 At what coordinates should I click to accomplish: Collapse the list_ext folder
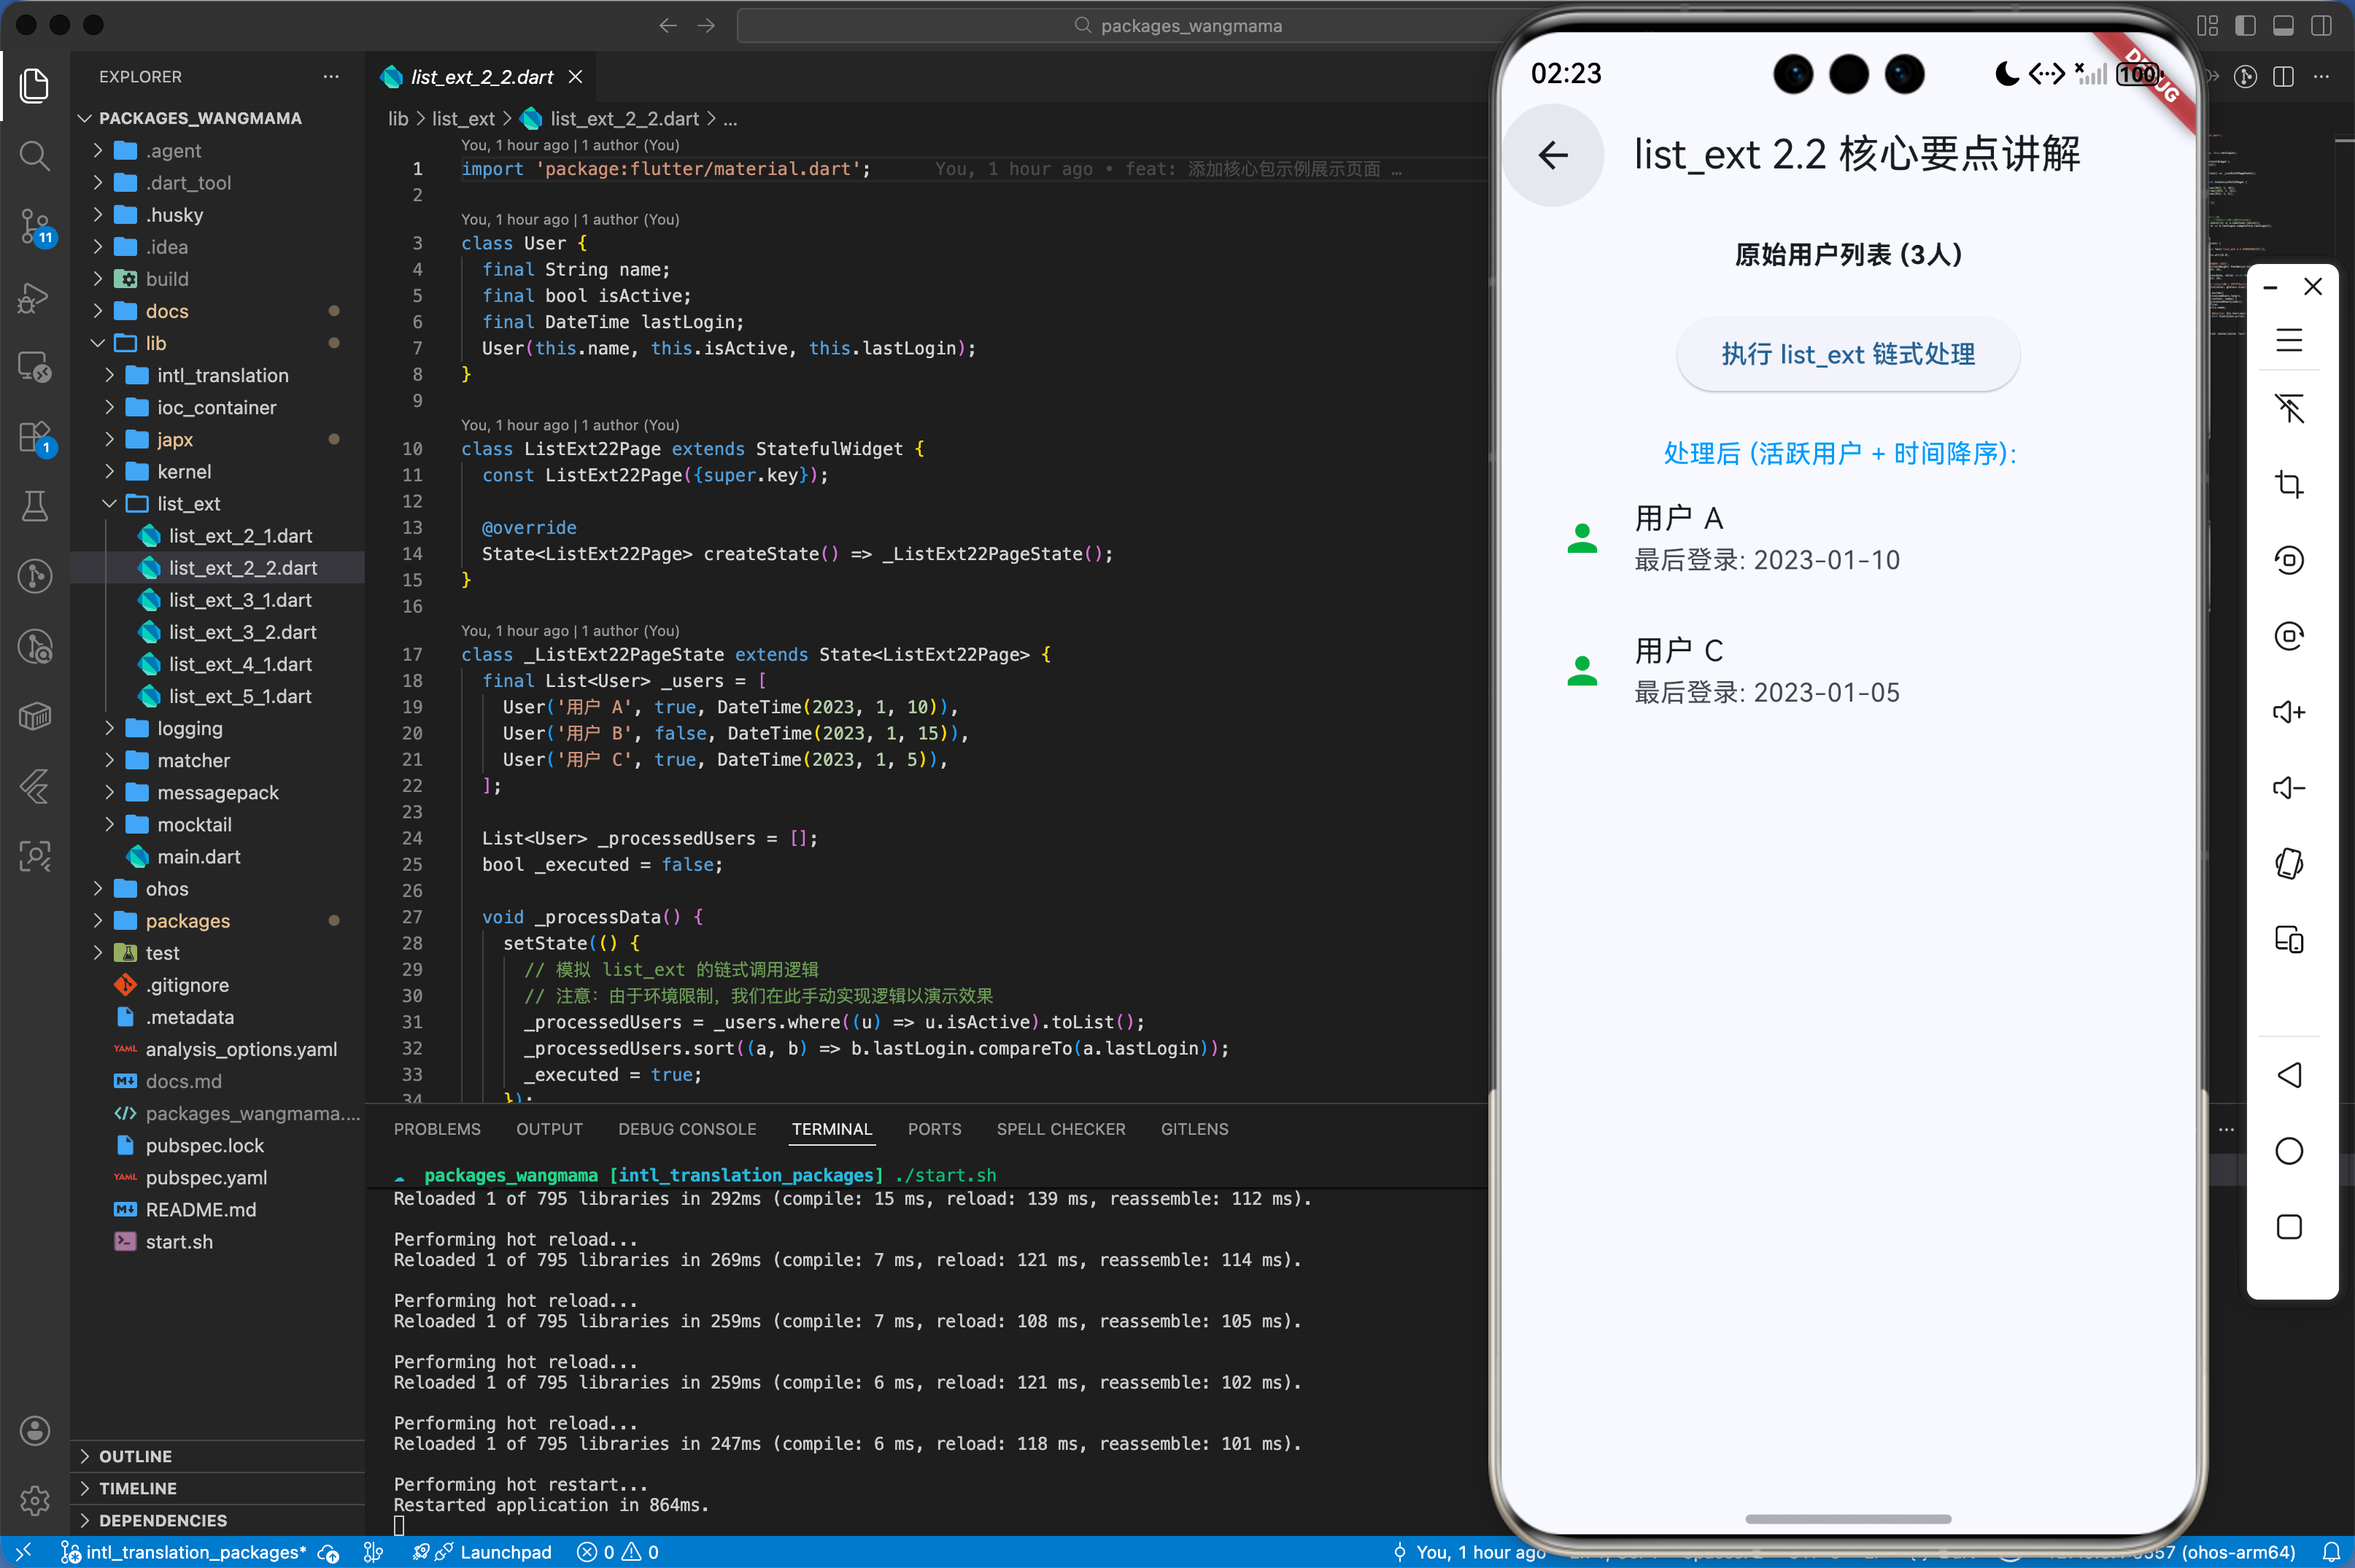pos(188,504)
